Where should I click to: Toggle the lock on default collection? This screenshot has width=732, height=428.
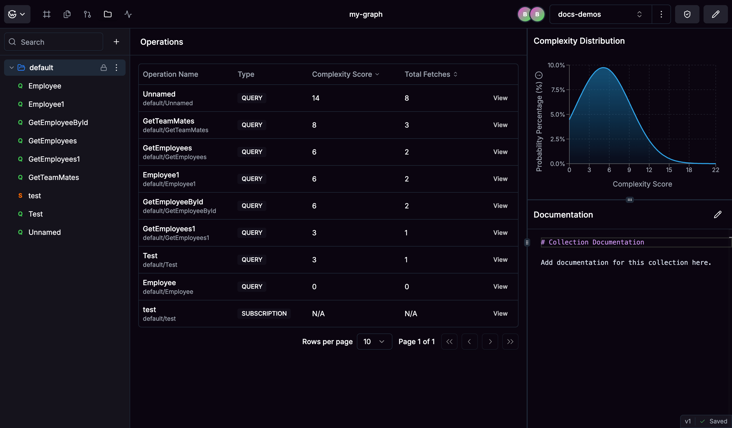(104, 68)
